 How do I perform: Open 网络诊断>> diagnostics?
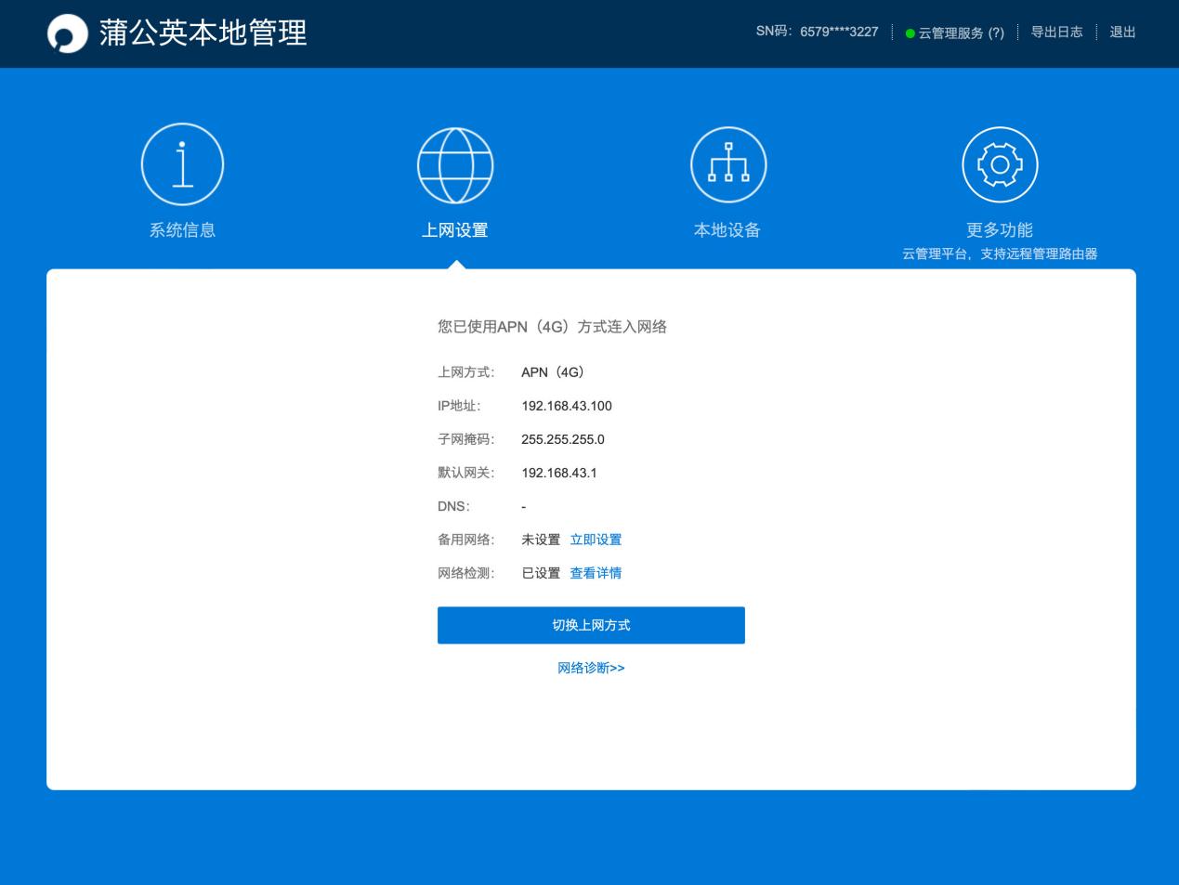tap(591, 668)
